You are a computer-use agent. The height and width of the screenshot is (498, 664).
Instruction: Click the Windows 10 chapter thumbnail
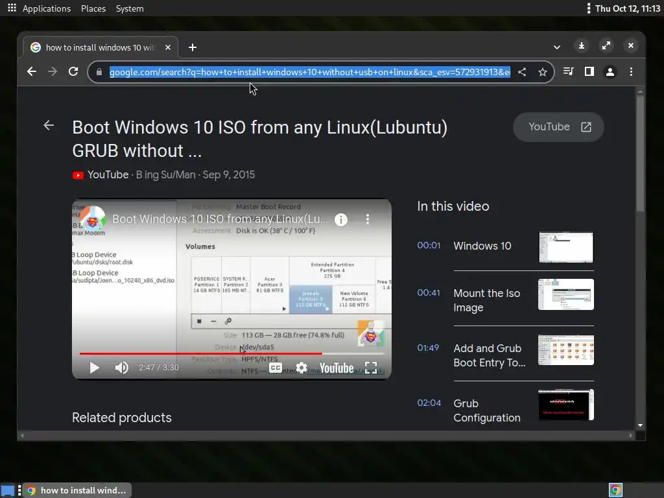[566, 247]
